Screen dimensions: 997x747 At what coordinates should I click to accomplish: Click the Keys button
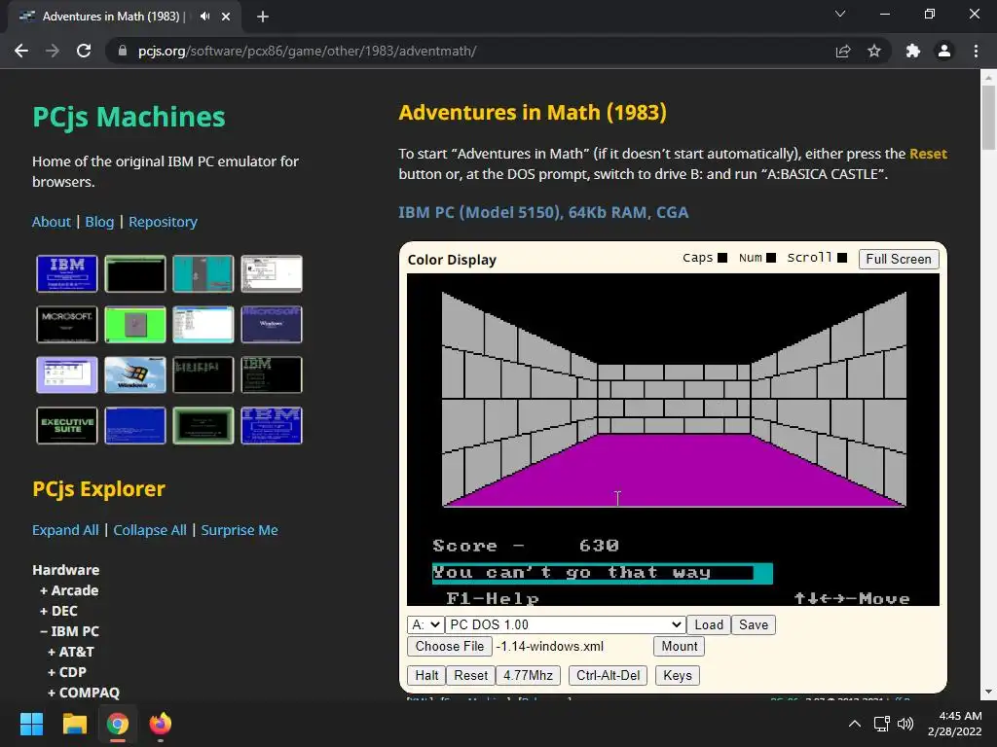coord(678,676)
